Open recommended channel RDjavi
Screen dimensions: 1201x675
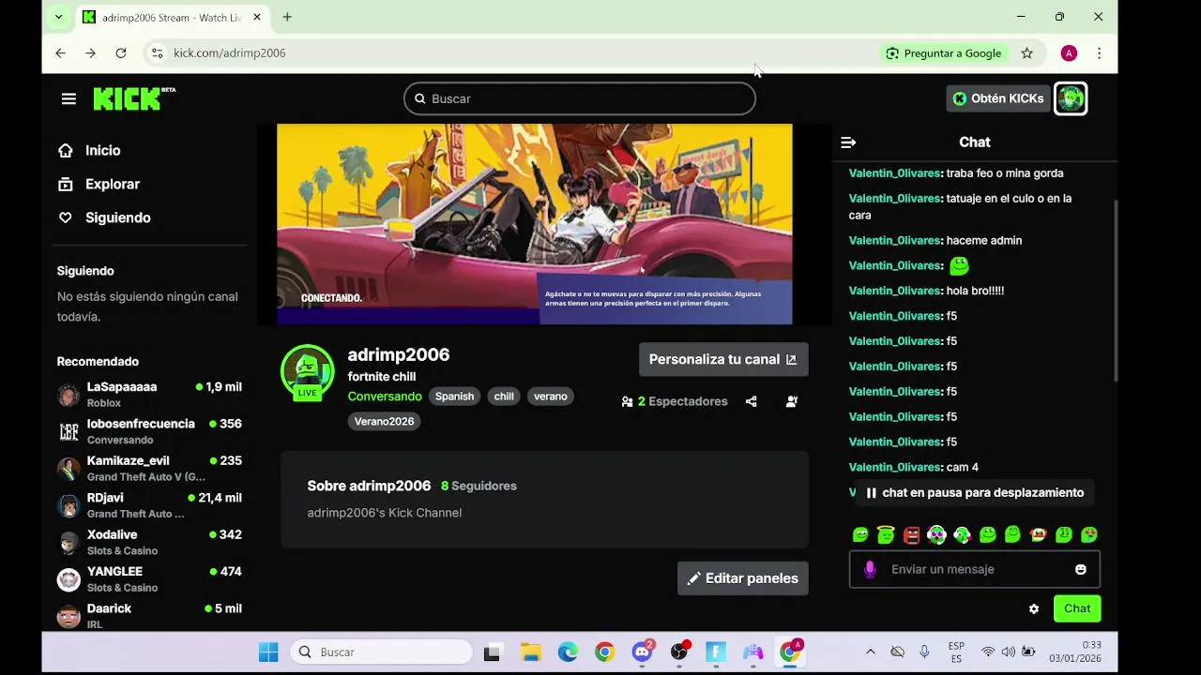point(150,505)
